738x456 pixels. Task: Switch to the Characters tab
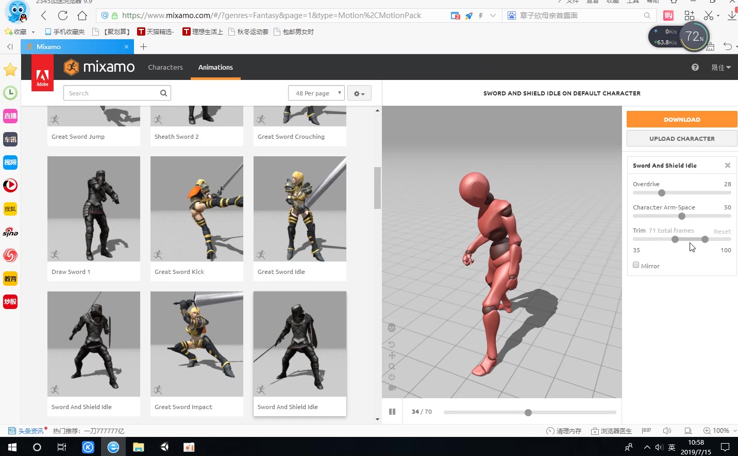point(165,67)
